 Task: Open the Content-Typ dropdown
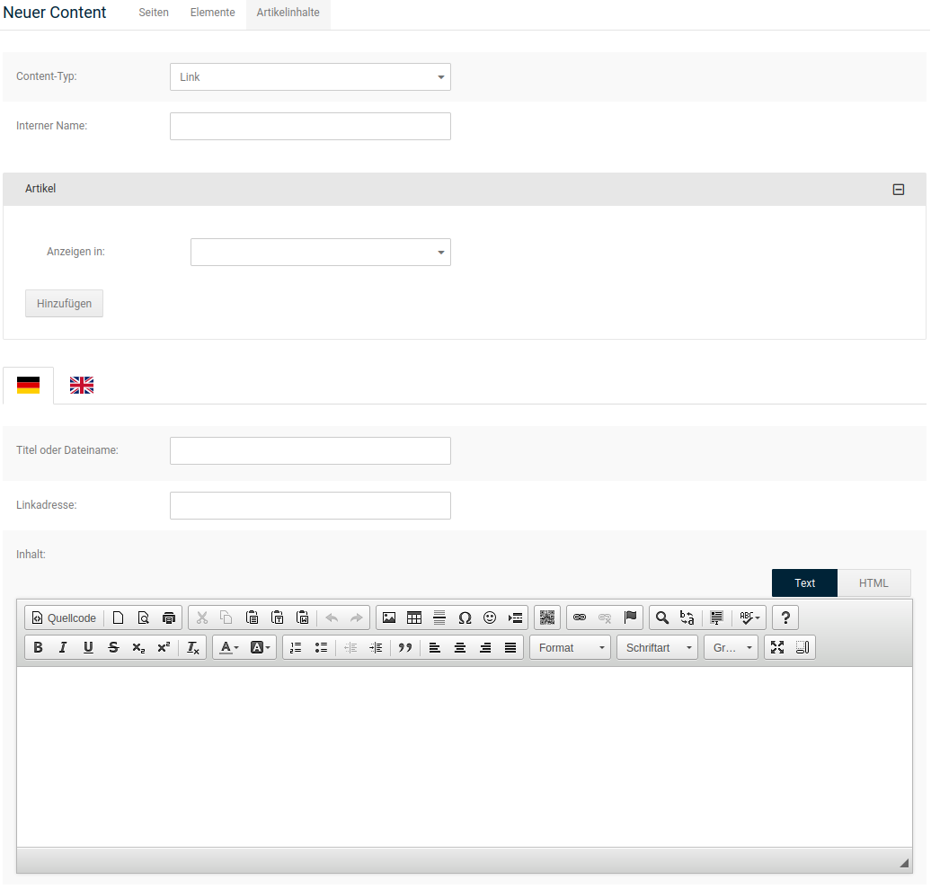(310, 77)
